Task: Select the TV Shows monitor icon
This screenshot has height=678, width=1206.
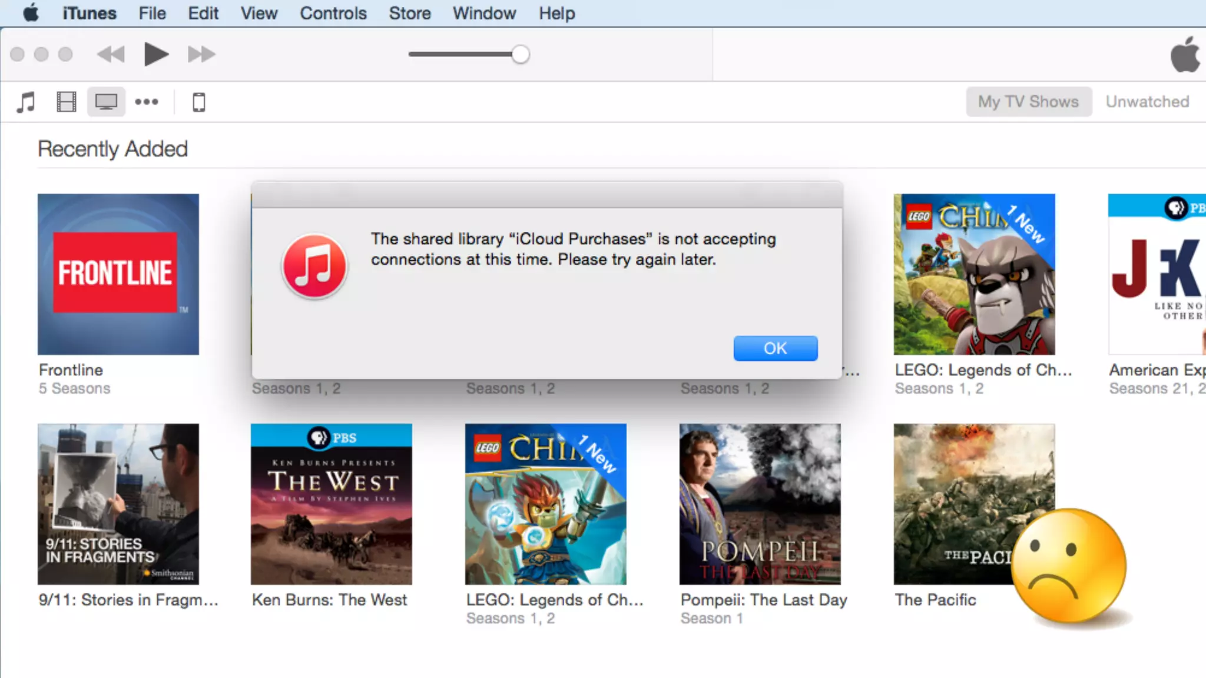Action: tap(106, 102)
